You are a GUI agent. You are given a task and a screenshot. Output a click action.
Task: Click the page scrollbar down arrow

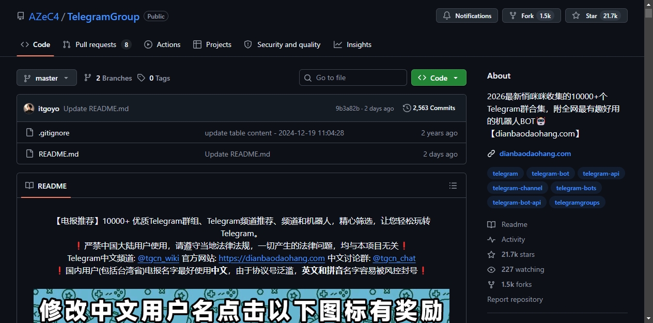(x=648, y=319)
